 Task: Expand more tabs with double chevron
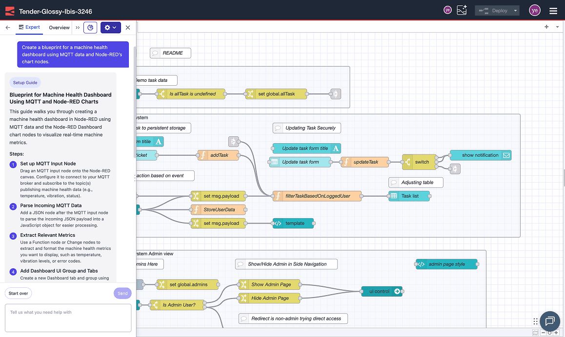click(x=78, y=28)
